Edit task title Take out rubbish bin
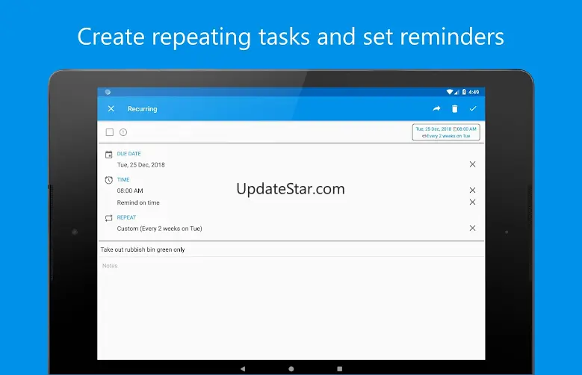Screen dimensions: 582x375 [x=291, y=250]
